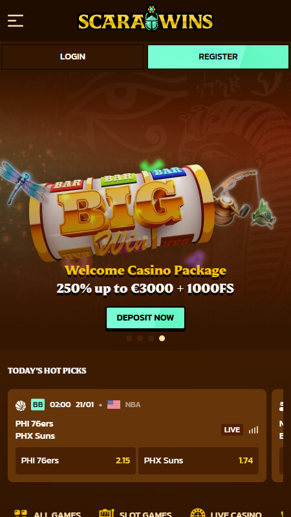Click the Slot Games 777 icon
Viewport: 291px width, 517px height.
coord(106,514)
